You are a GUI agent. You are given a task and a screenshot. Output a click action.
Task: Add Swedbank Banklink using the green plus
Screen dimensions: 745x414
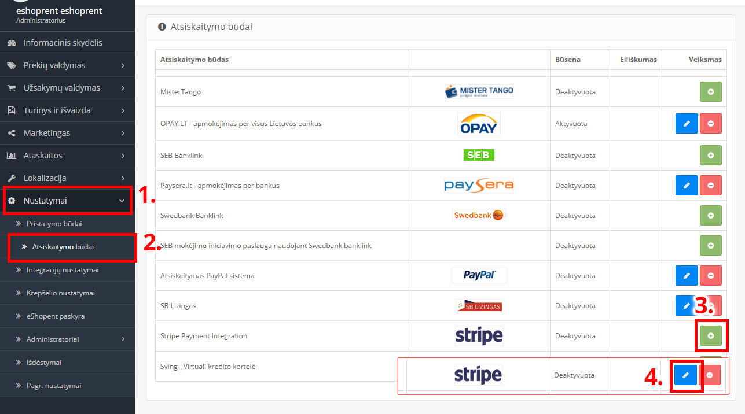click(x=711, y=215)
